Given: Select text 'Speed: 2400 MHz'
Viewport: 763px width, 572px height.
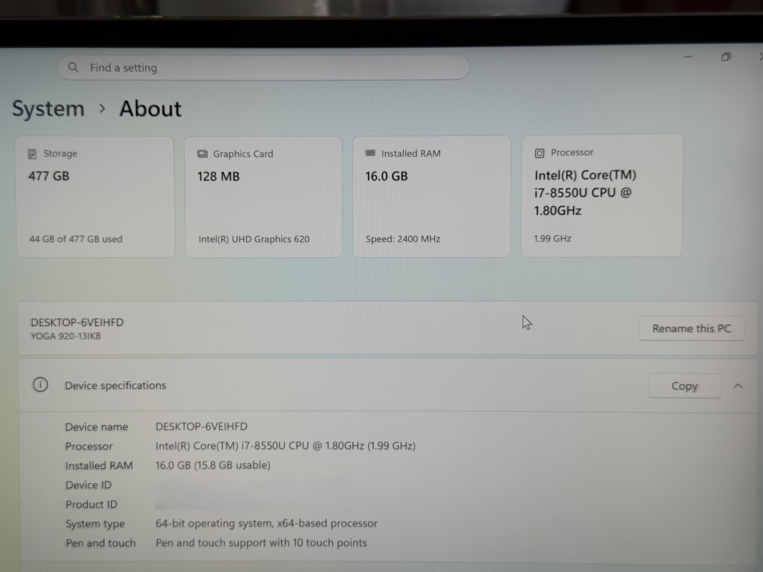Looking at the screenshot, I should 403,239.
